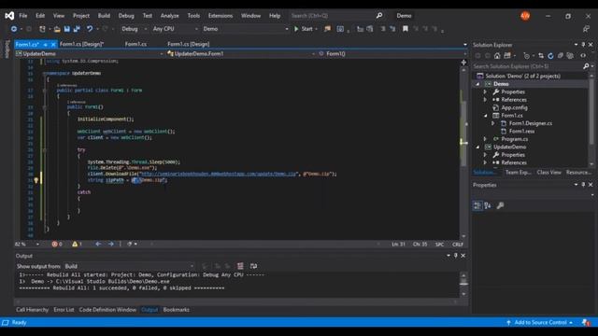This screenshot has width=598, height=336.
Task: Click the Undo arrow icon
Action: pyautogui.click(x=90, y=29)
